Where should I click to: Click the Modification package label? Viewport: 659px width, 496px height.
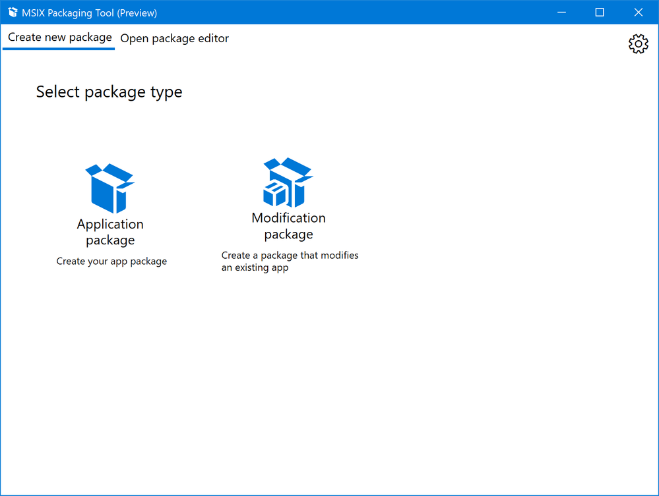click(289, 226)
